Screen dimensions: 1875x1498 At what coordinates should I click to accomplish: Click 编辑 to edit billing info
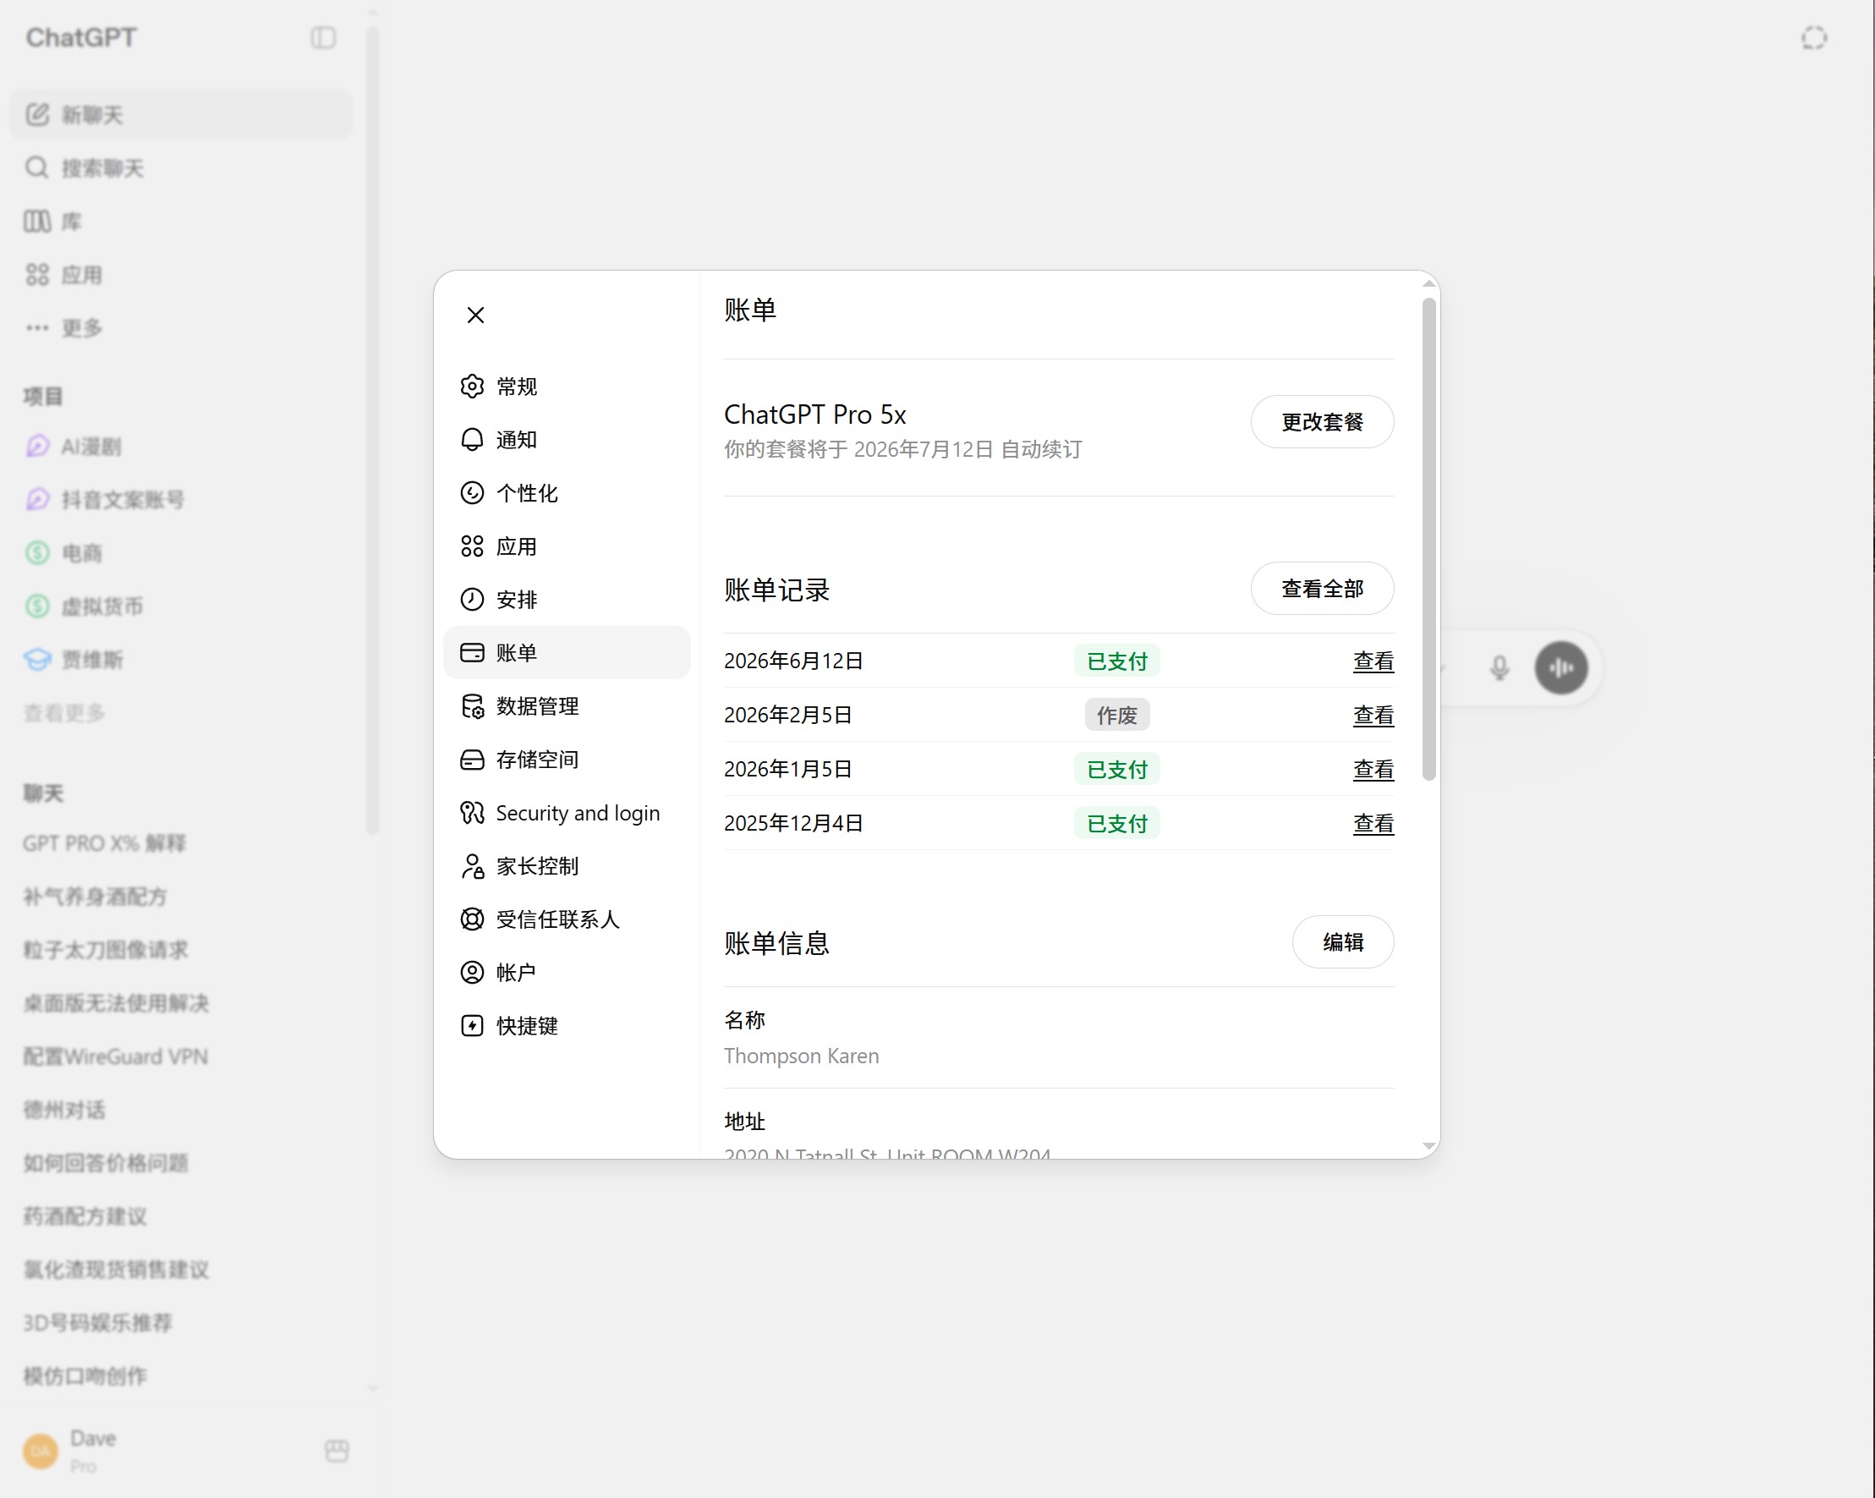pyautogui.click(x=1343, y=942)
